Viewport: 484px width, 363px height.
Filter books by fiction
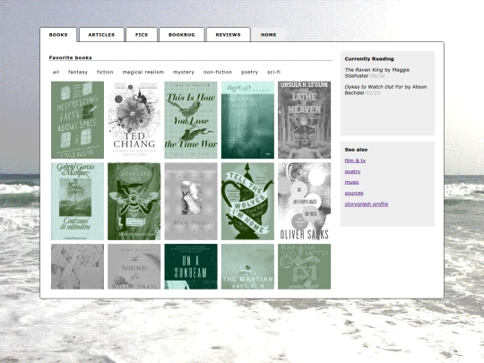105,72
